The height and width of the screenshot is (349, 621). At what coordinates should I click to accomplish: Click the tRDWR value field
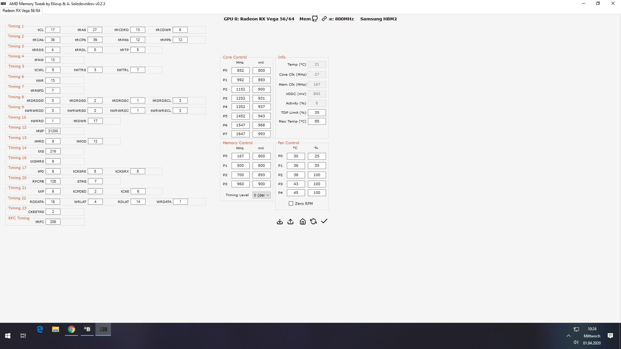(95, 121)
